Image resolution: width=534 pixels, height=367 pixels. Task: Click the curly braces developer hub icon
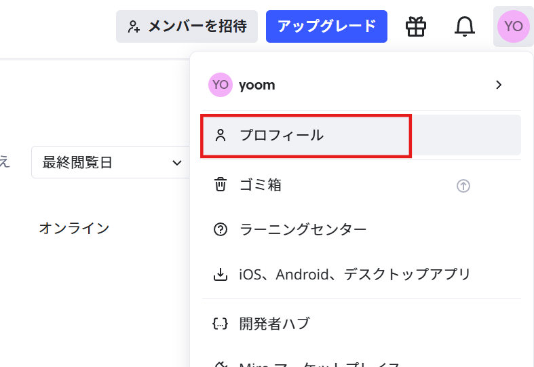click(x=220, y=323)
